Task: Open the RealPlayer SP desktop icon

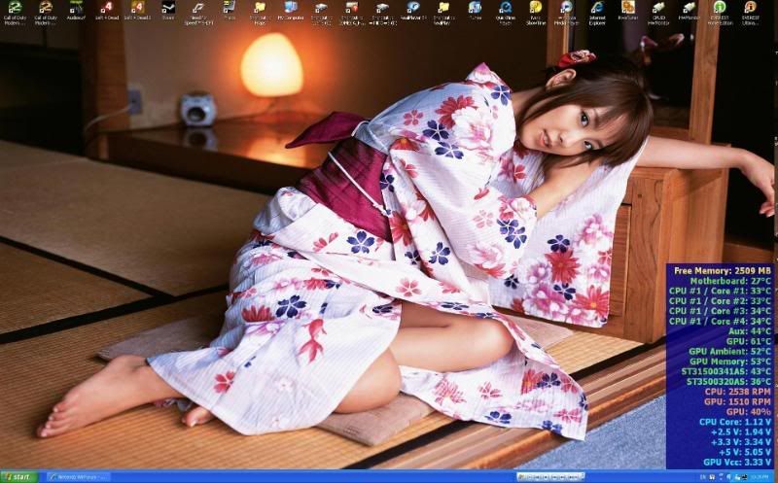Action: (x=412, y=11)
